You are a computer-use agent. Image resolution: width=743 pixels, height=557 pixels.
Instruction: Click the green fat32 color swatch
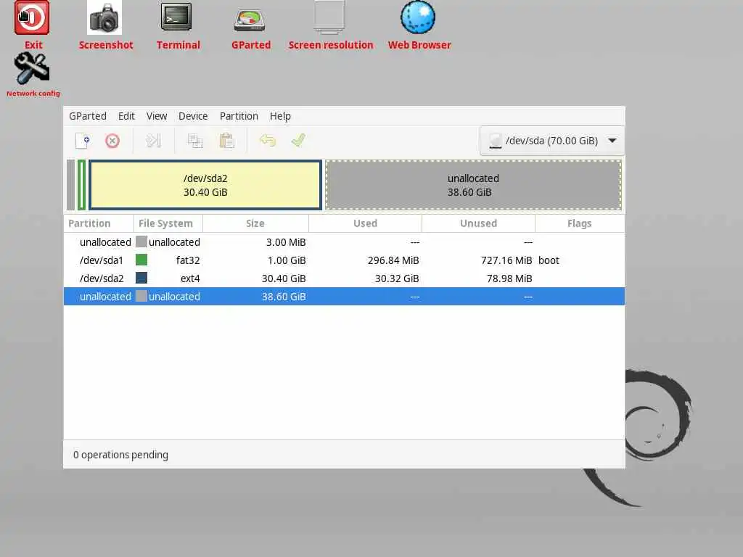point(141,260)
